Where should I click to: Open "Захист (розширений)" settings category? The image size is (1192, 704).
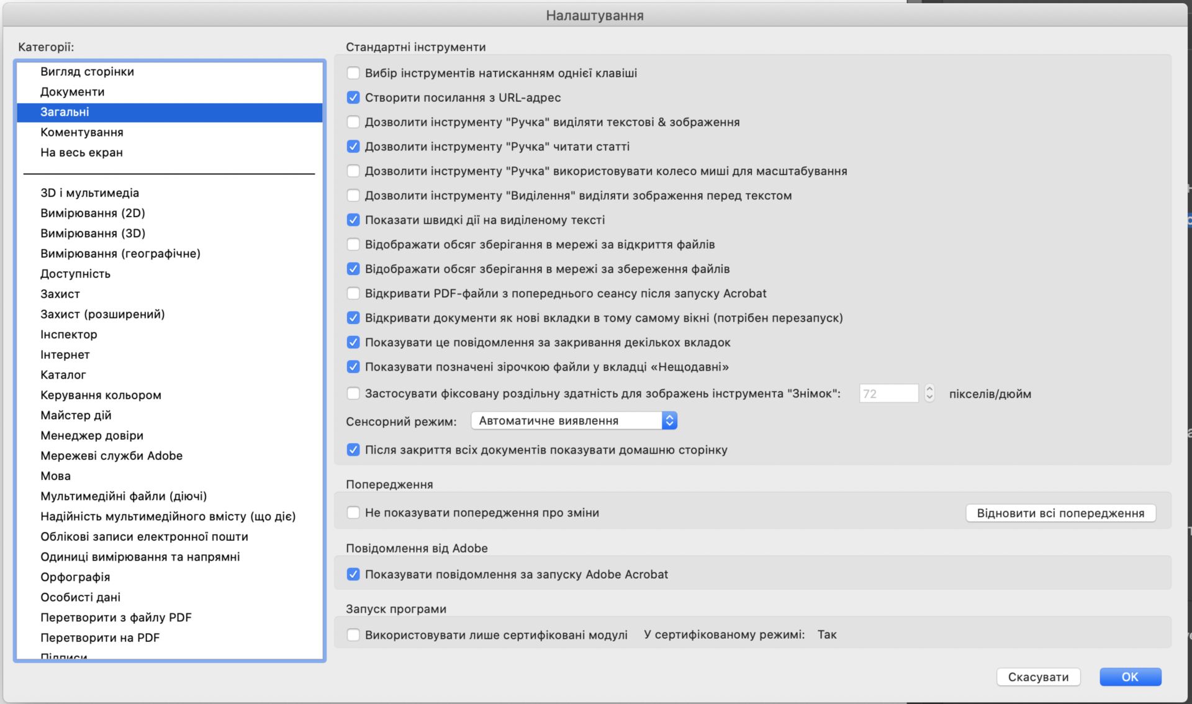(x=103, y=314)
